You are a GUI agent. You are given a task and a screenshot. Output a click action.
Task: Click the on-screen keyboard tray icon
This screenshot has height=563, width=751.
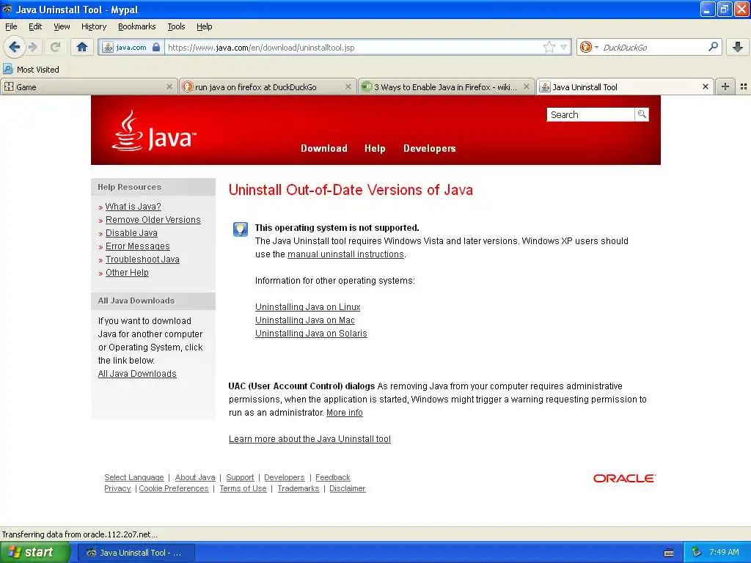click(x=669, y=553)
